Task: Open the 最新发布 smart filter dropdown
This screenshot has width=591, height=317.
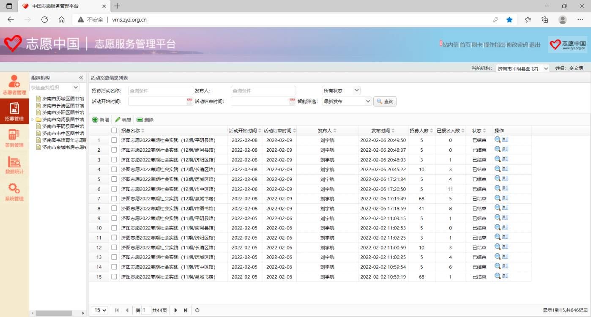Action: [x=347, y=101]
